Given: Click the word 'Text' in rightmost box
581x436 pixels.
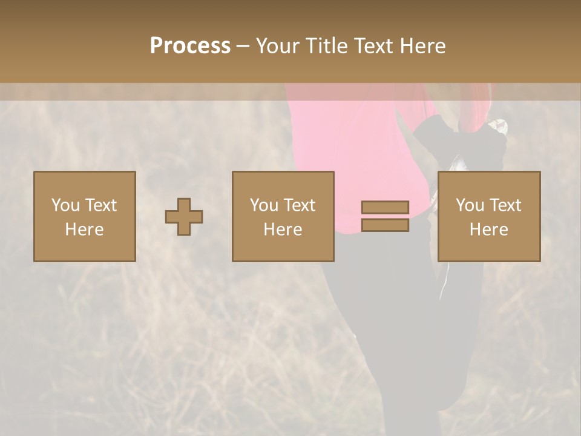Looking at the screenshot, I should click(x=505, y=205).
